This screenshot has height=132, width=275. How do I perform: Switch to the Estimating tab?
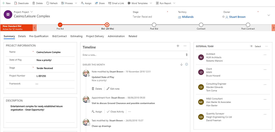point(76,36)
